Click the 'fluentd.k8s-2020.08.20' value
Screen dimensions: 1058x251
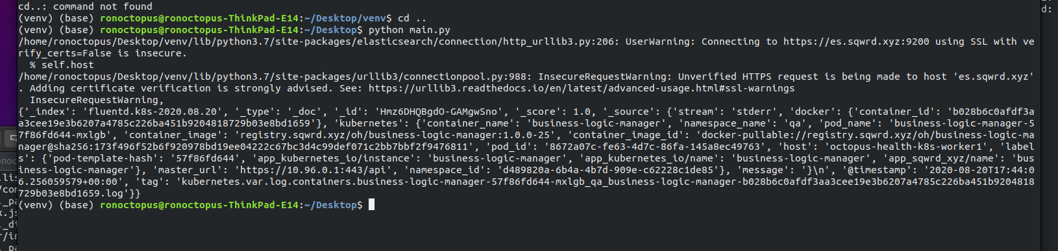point(153,112)
